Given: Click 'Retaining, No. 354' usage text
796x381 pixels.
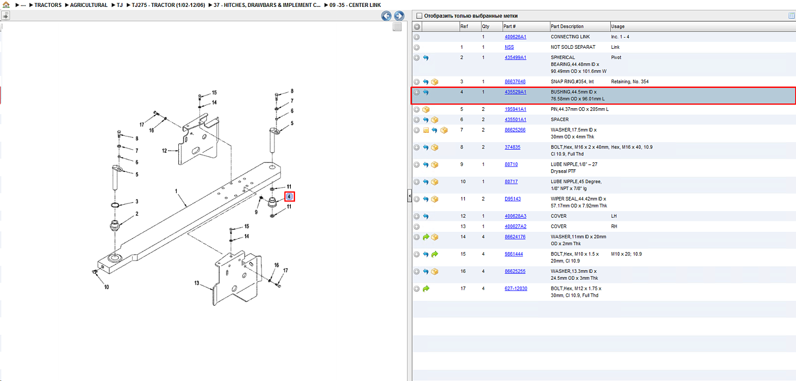Looking at the screenshot, I should [x=630, y=82].
